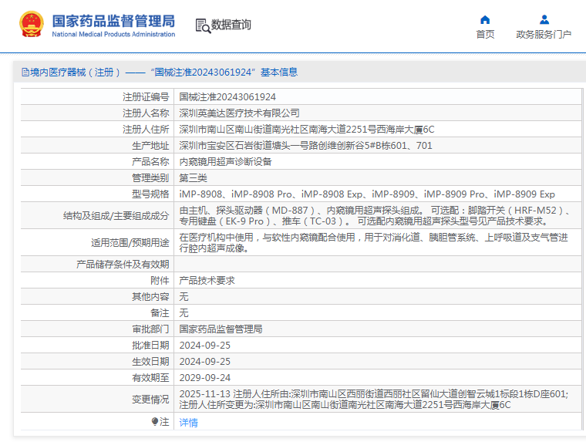Open the 详情 link
Image resolution: width=586 pixels, height=442 pixels.
188,423
